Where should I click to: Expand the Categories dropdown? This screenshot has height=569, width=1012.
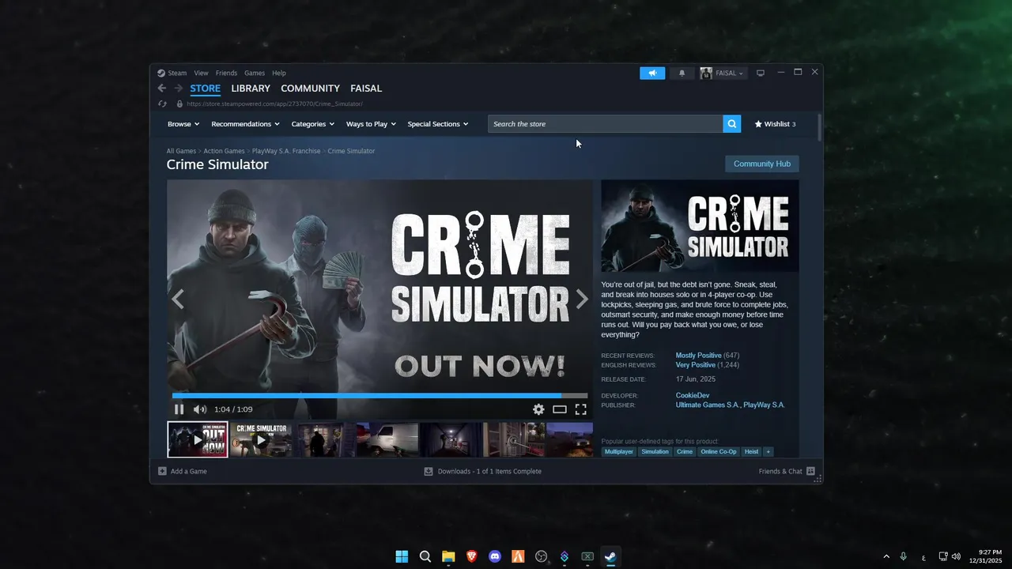312,124
